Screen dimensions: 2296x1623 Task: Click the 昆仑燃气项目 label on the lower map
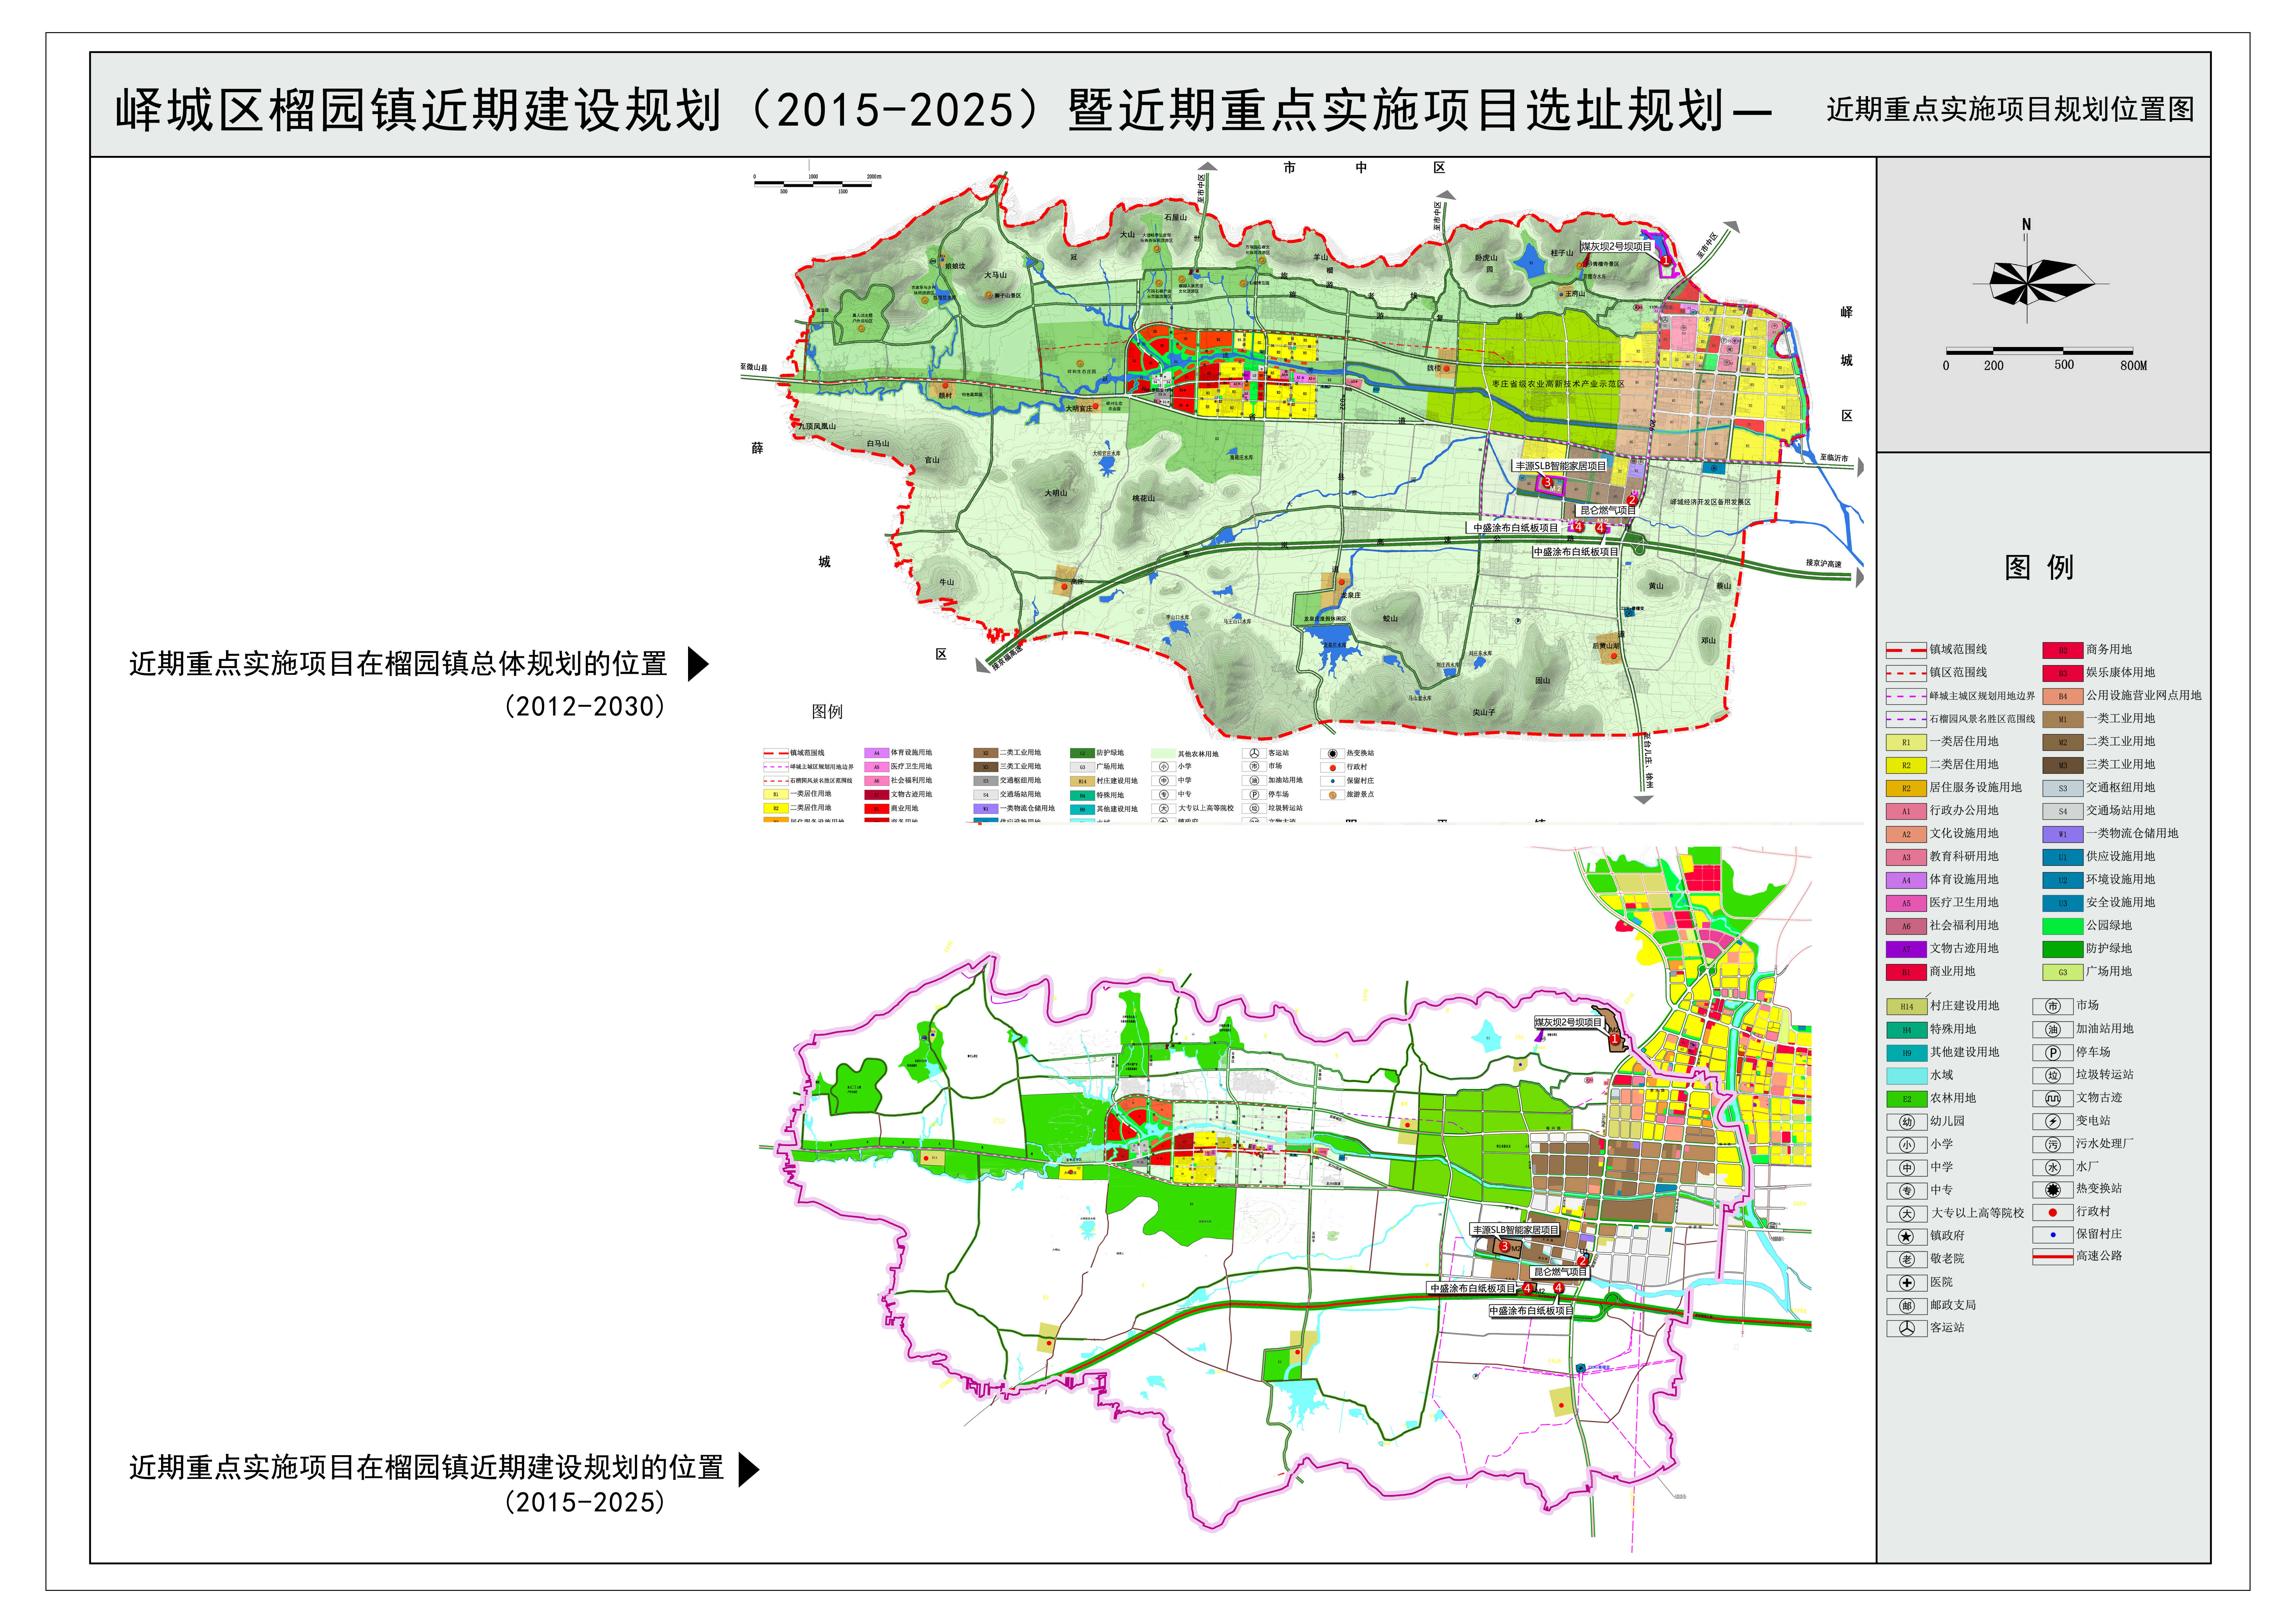coord(1560,1272)
